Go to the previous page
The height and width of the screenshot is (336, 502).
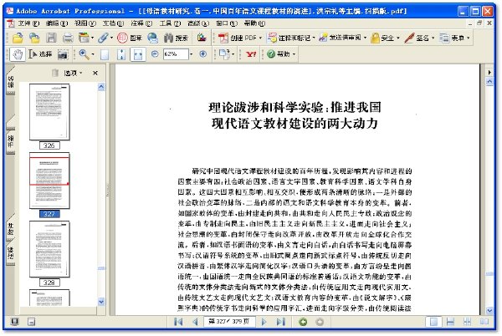click(195, 322)
